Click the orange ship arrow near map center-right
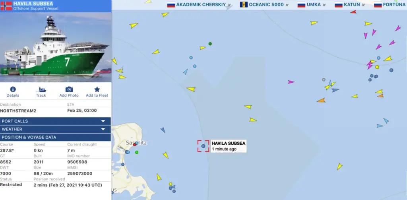Viewport: 407px width, 200px height. tap(321, 100)
